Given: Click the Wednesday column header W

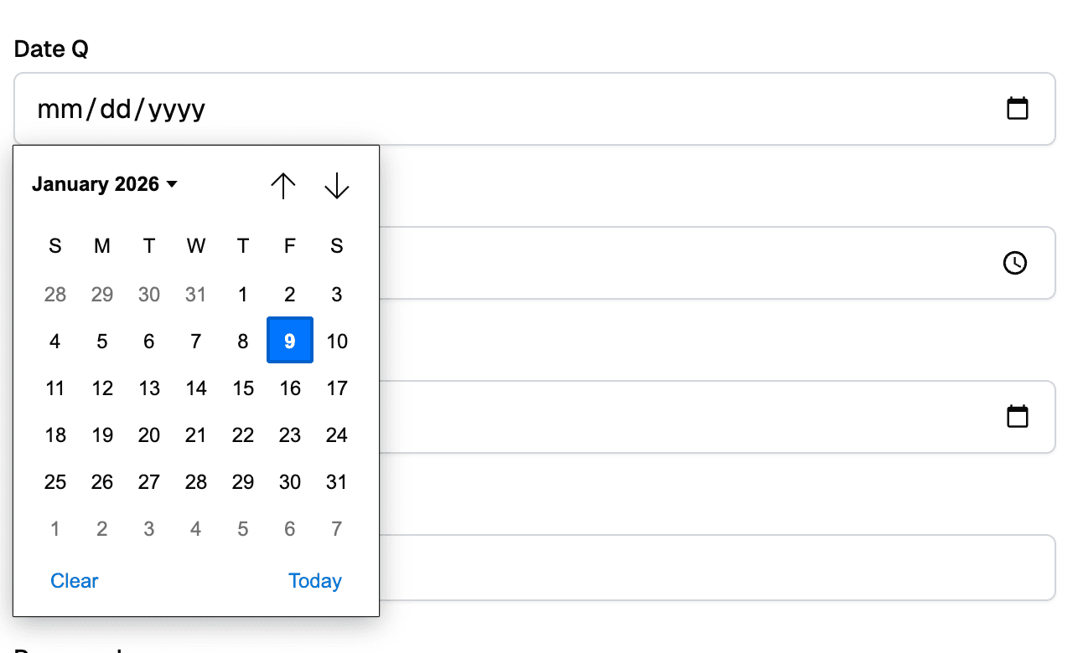Looking at the screenshot, I should 195,246.
